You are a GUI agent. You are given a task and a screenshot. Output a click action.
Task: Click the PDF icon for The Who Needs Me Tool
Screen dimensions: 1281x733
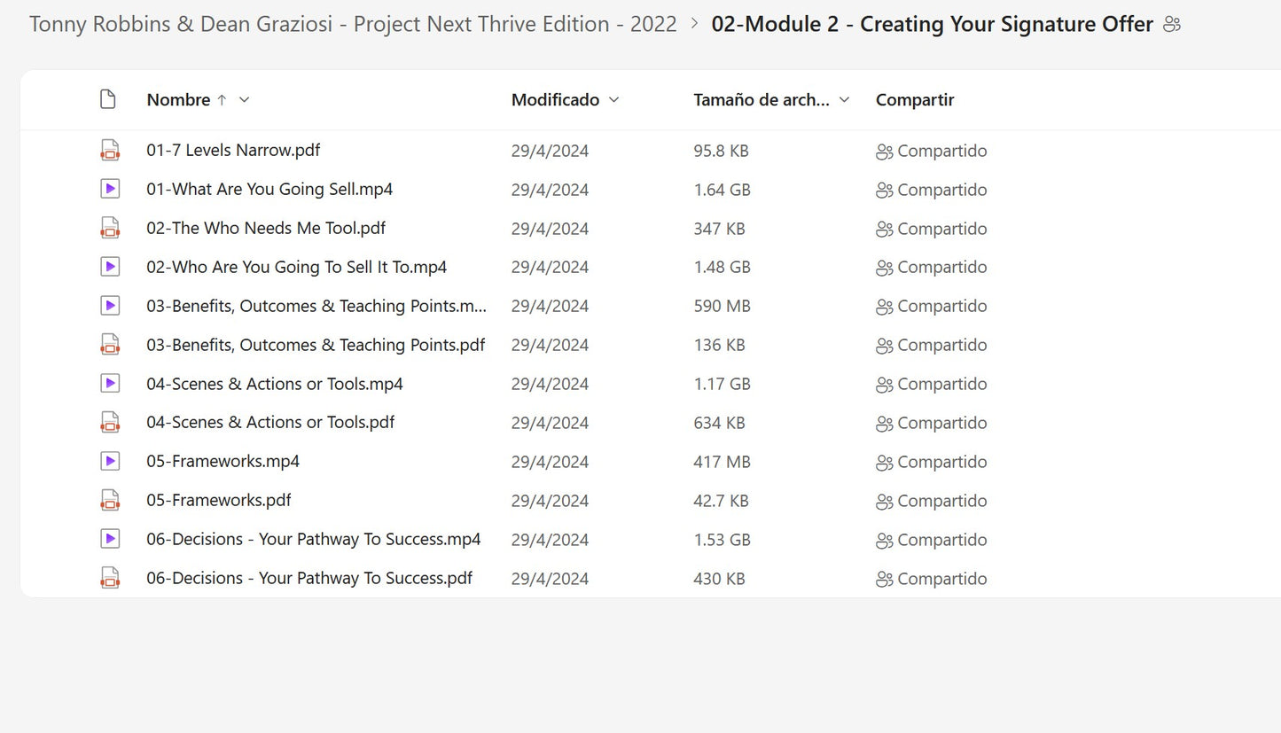[x=110, y=229]
